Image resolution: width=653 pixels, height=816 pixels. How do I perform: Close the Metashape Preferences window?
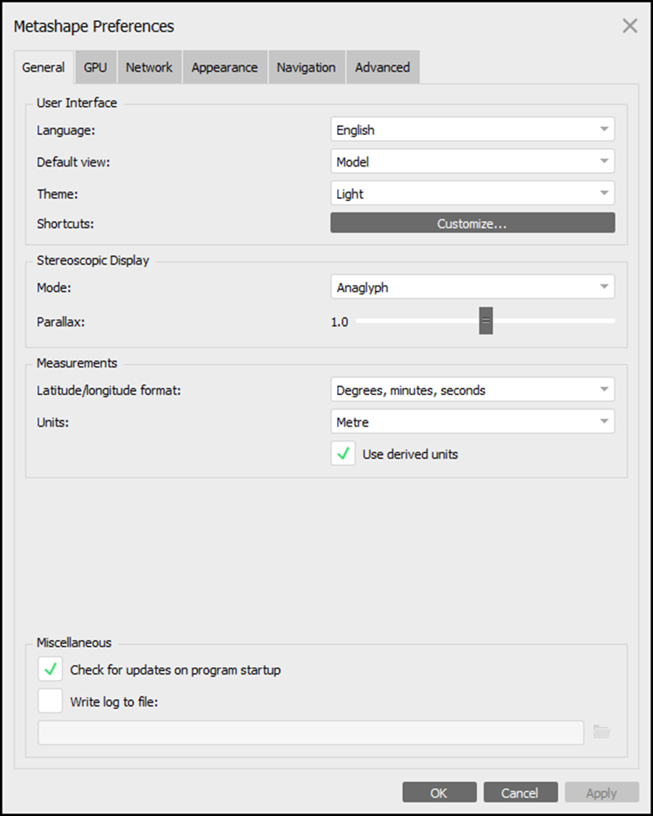coord(629,26)
